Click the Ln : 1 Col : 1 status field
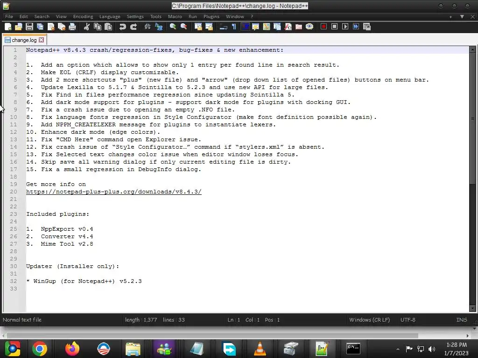This screenshot has height=358, width=478. click(253, 320)
